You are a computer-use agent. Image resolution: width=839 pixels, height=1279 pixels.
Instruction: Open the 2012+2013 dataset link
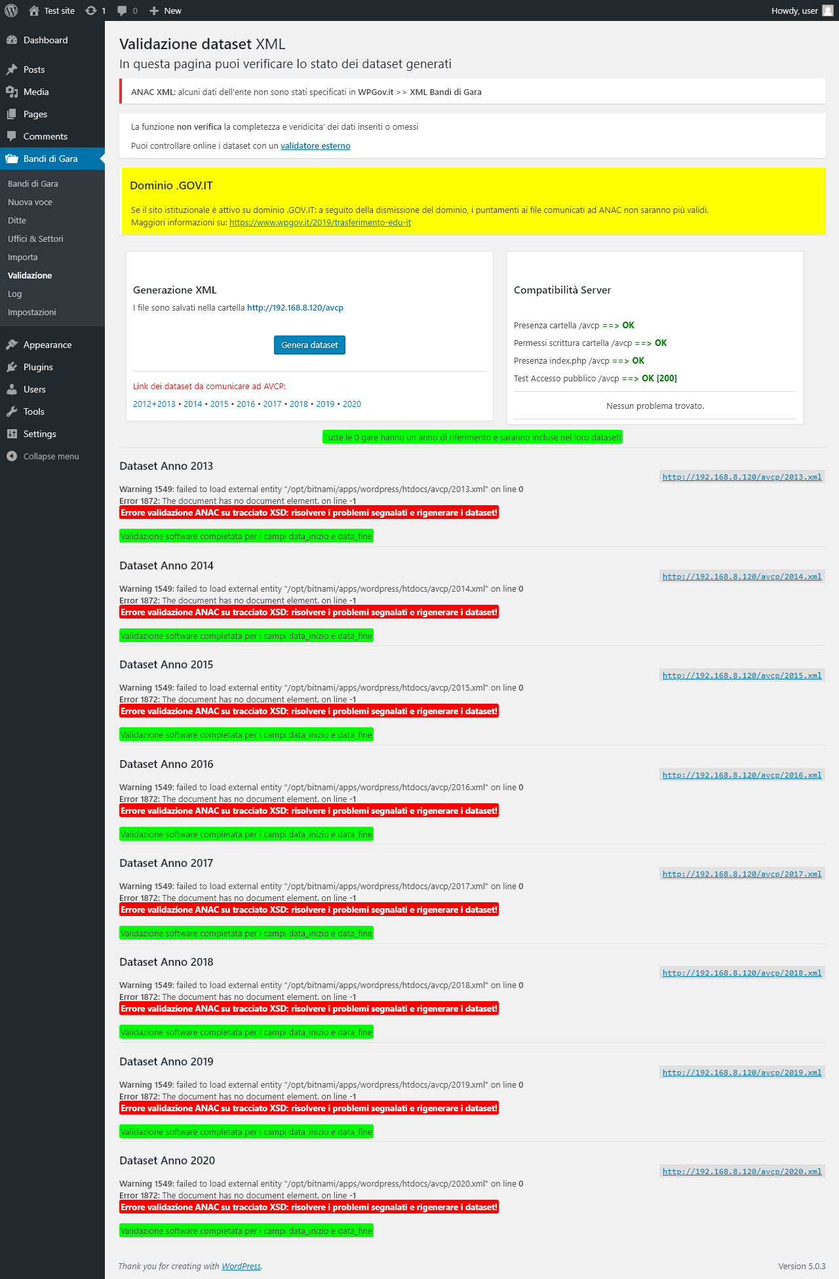click(154, 404)
